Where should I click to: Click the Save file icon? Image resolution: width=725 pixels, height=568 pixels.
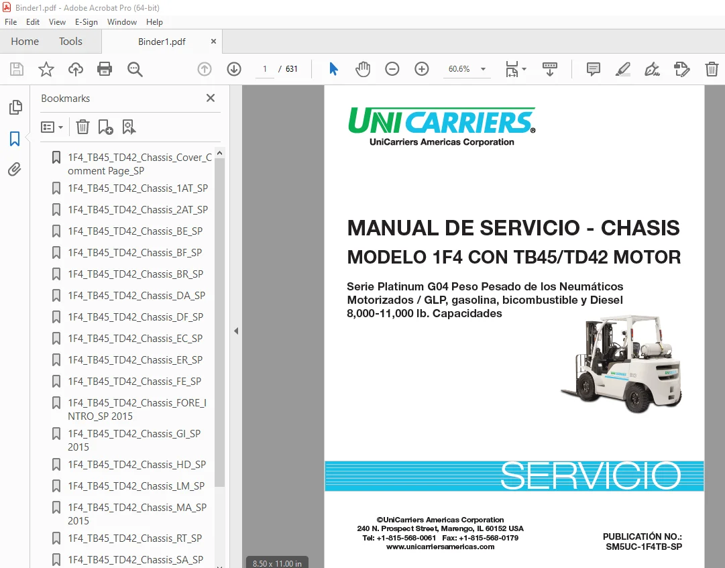click(17, 69)
